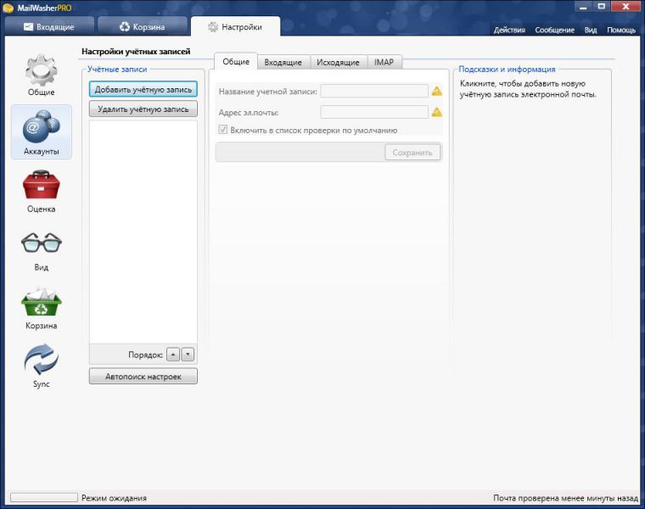Click Удалить учётную запись button
Viewport: 645px width, 509px height.
(x=143, y=109)
